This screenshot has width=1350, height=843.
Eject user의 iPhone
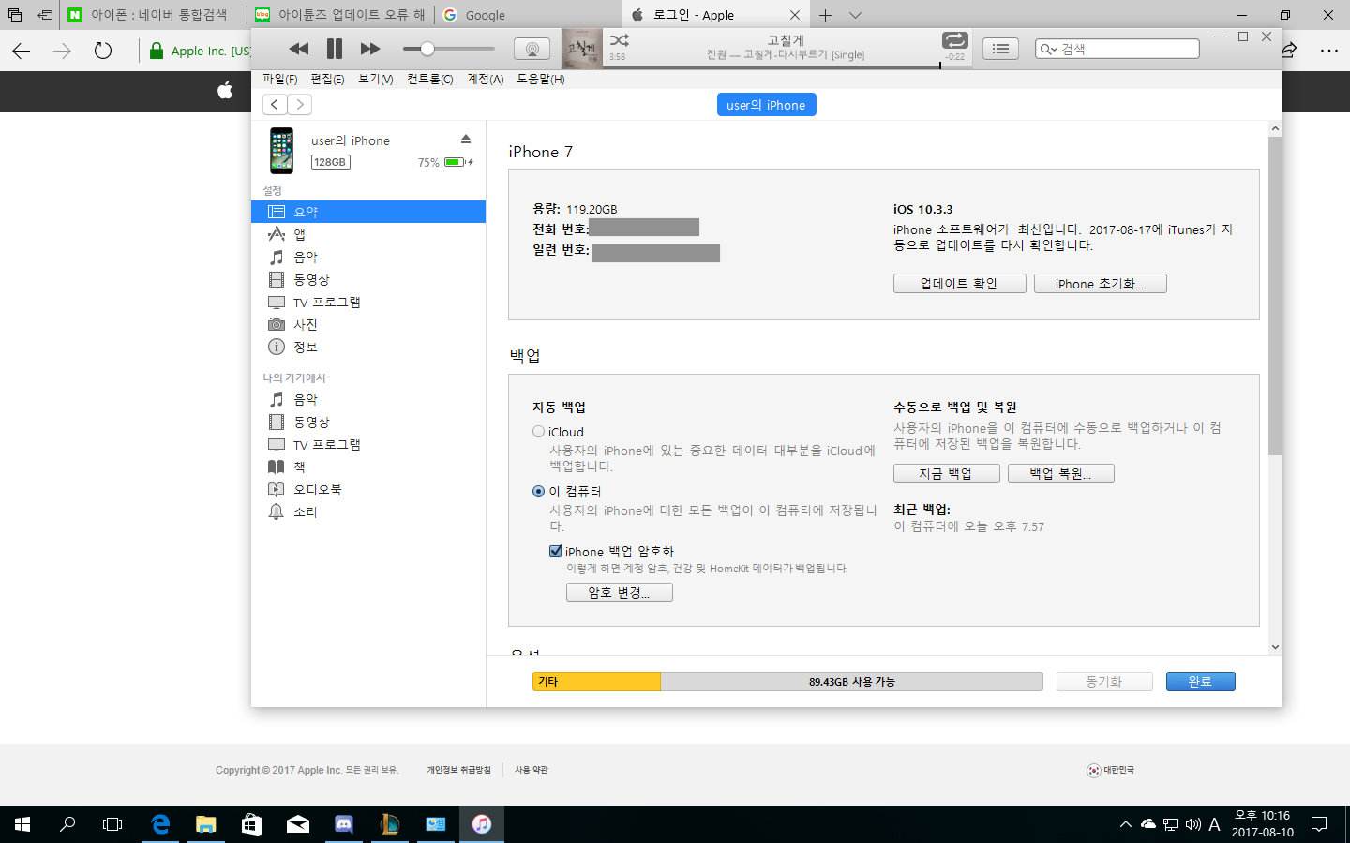click(x=466, y=140)
